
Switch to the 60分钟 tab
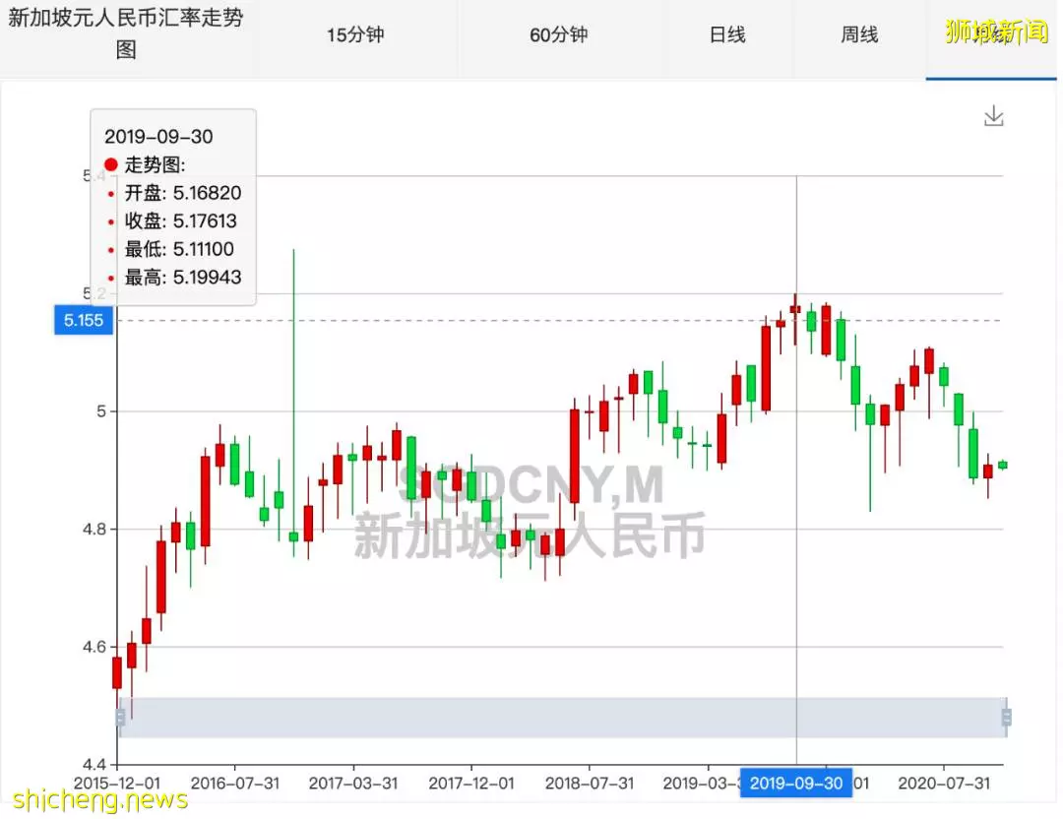559,34
